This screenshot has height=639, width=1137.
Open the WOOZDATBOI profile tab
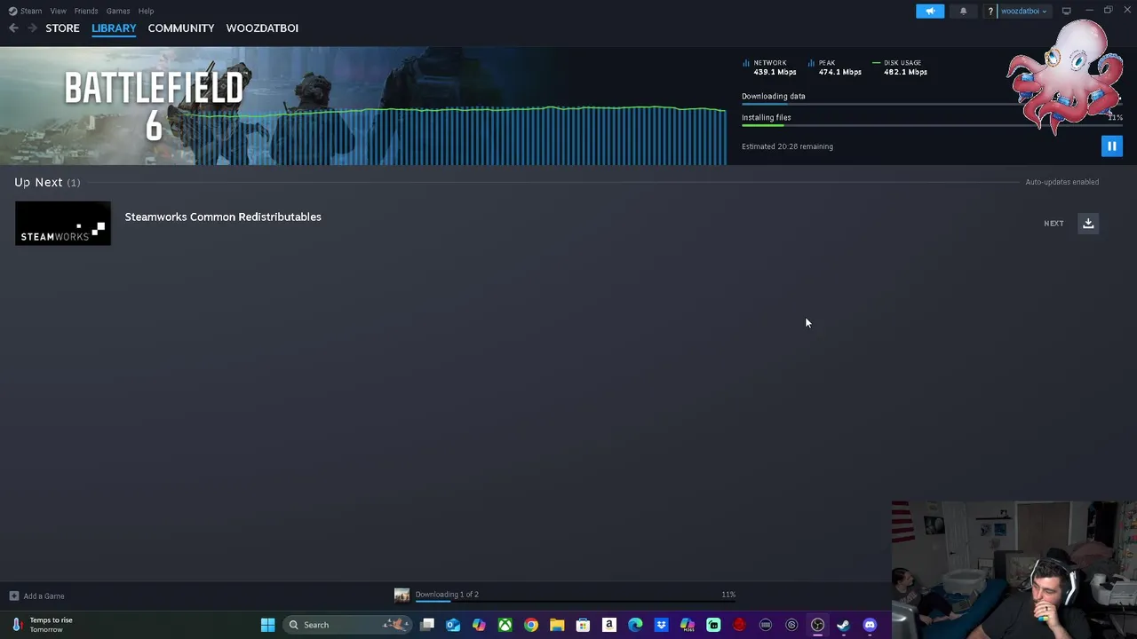pyautogui.click(x=262, y=28)
